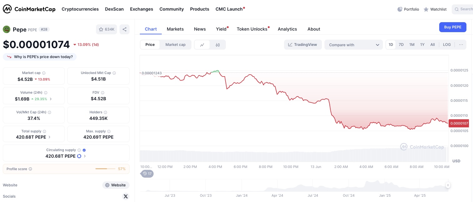This screenshot has height=202, width=473.
Task: Switch to the News tab
Action: (200, 29)
